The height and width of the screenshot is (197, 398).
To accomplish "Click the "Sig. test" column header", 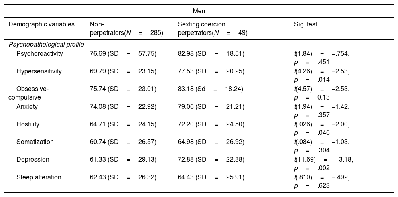I will click(306, 24).
